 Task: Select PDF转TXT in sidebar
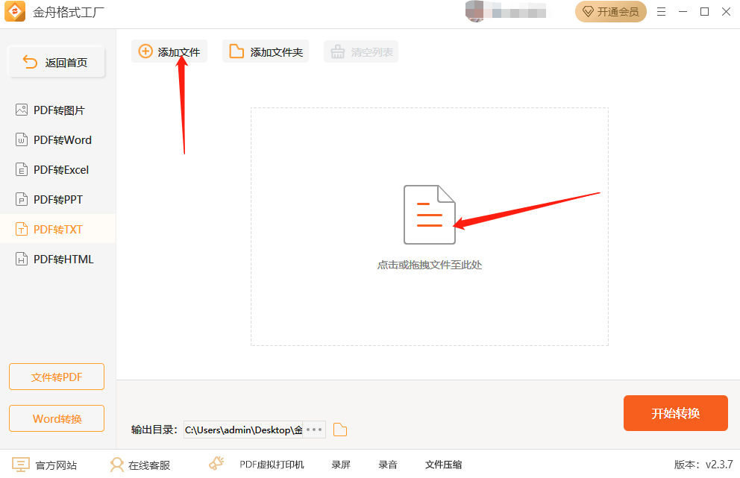(x=57, y=229)
